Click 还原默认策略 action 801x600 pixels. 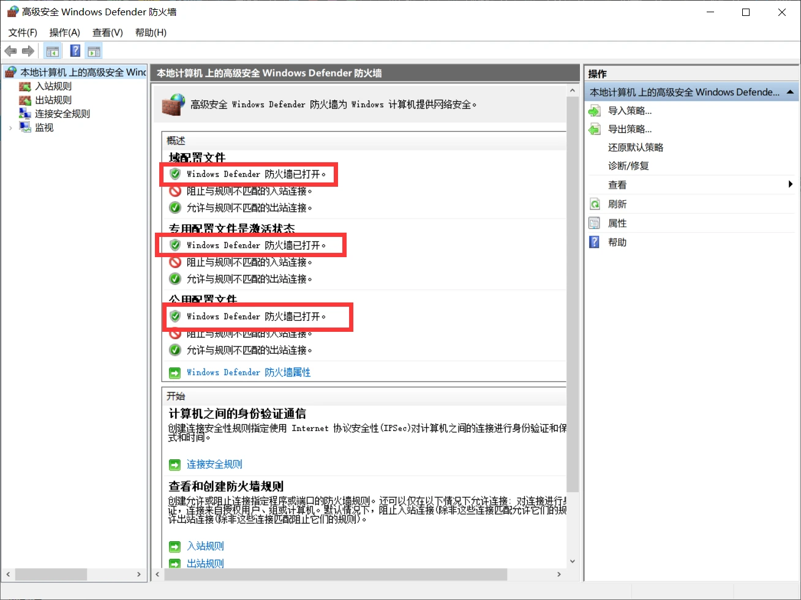coord(636,148)
